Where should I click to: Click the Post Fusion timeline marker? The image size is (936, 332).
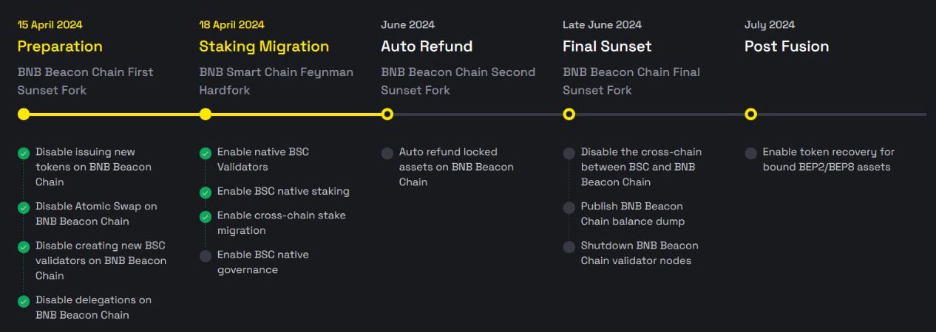click(751, 114)
